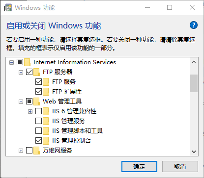Click the IIS 管理控制台 folder icon
The width and height of the screenshot is (204, 178).
[46, 141]
